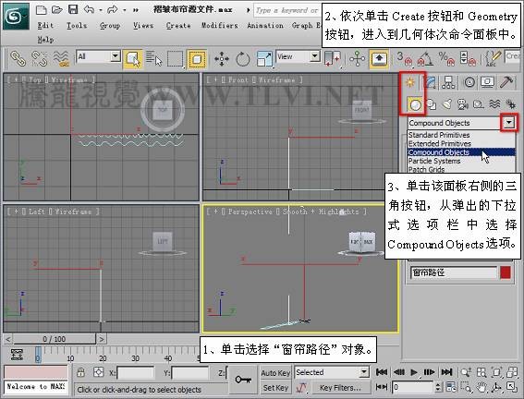Activate Bind to Space Warp tool

tap(62, 58)
